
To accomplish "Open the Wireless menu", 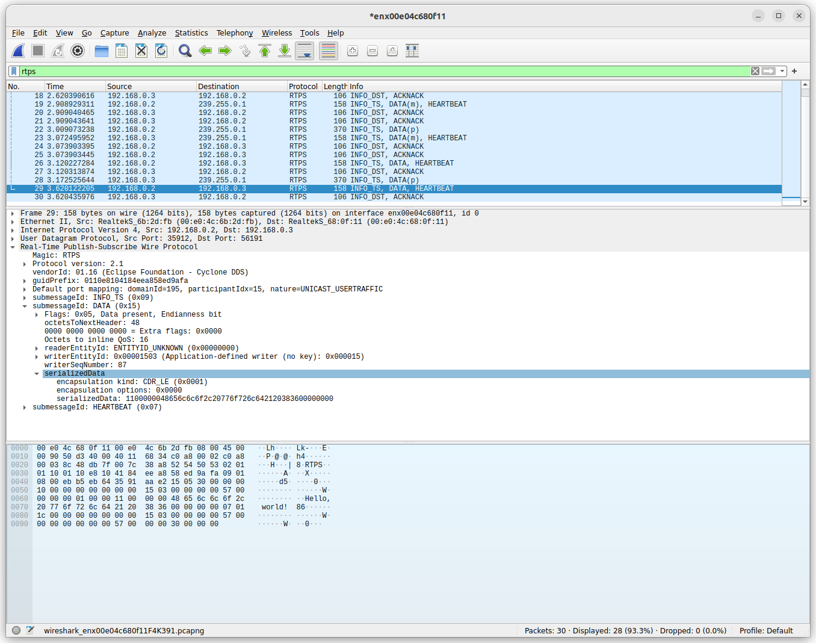I will click(277, 33).
